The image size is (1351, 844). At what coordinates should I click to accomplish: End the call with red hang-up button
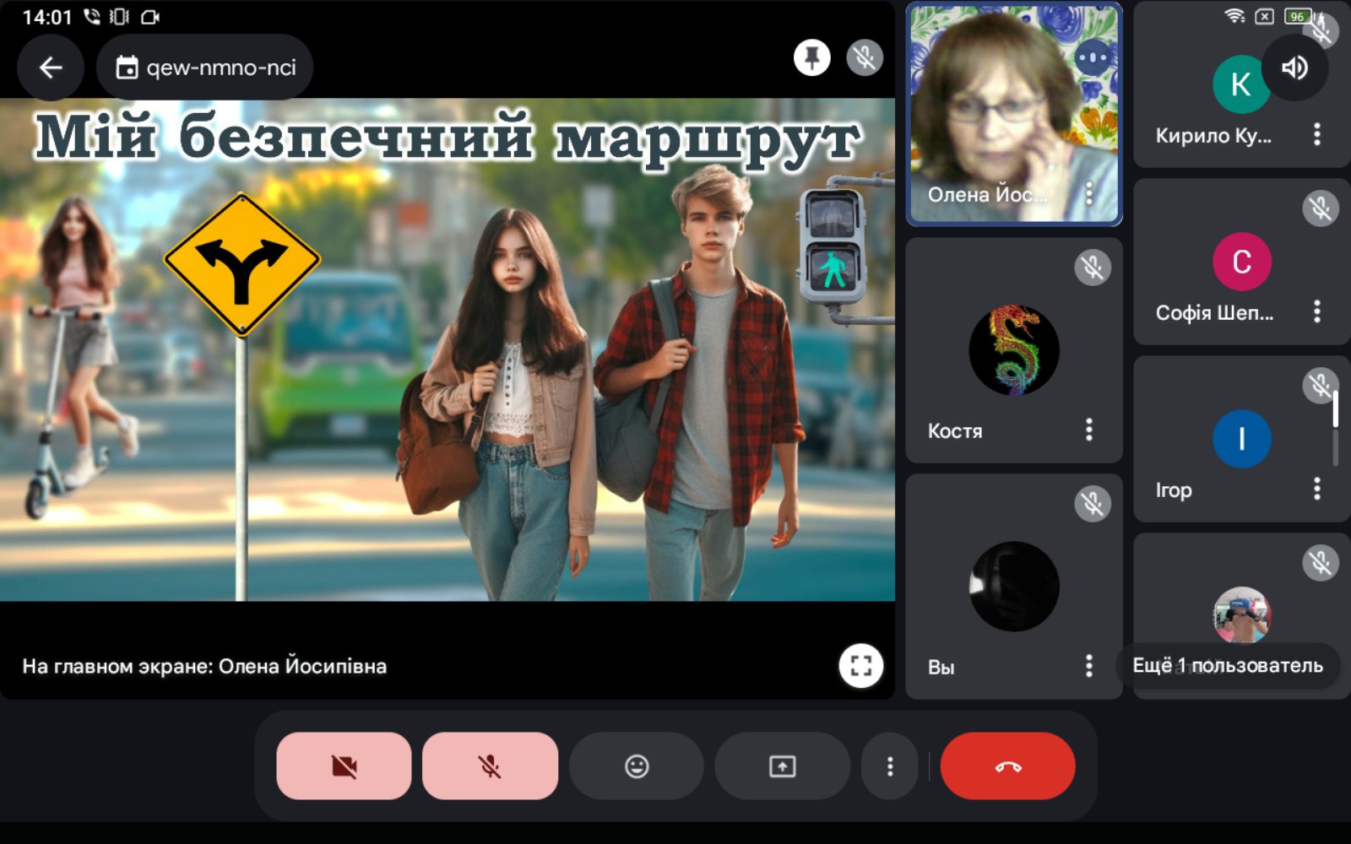coord(1008,766)
